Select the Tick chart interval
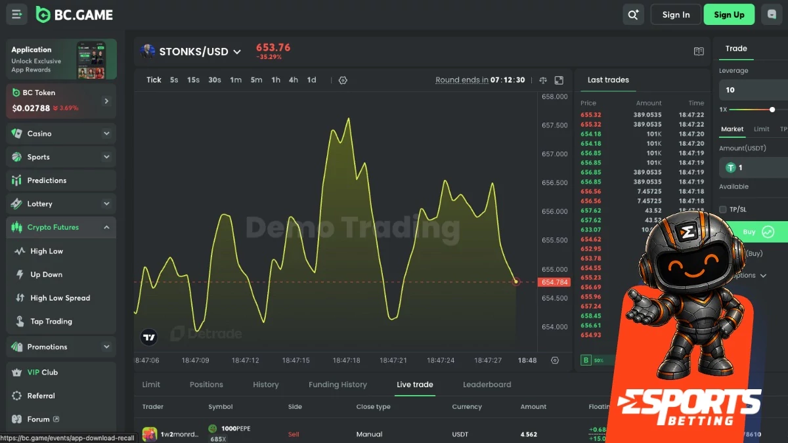The width and height of the screenshot is (788, 443). click(154, 80)
